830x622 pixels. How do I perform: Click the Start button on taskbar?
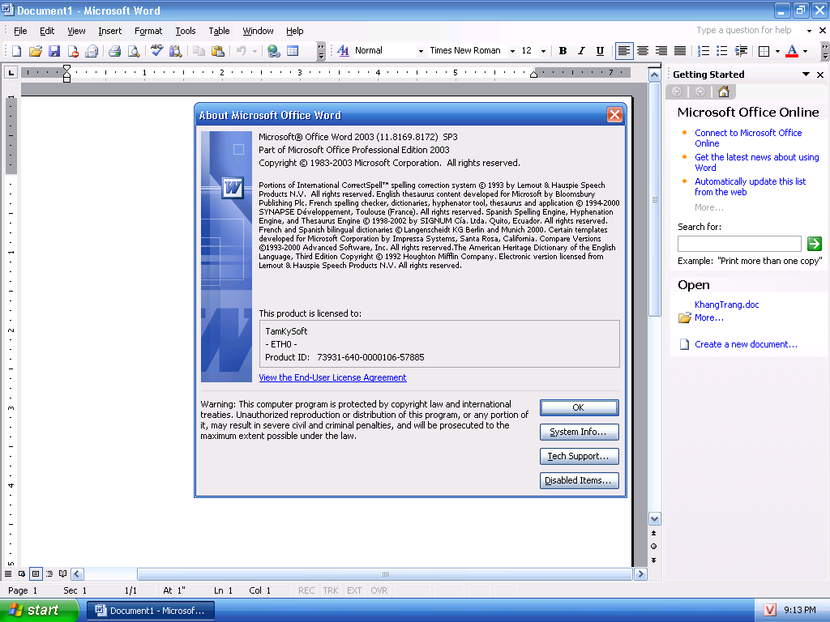click(x=38, y=611)
